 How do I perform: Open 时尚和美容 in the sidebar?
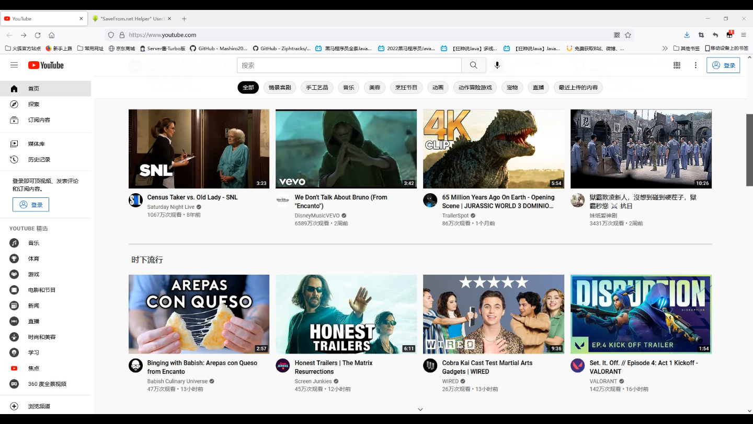pos(45,337)
